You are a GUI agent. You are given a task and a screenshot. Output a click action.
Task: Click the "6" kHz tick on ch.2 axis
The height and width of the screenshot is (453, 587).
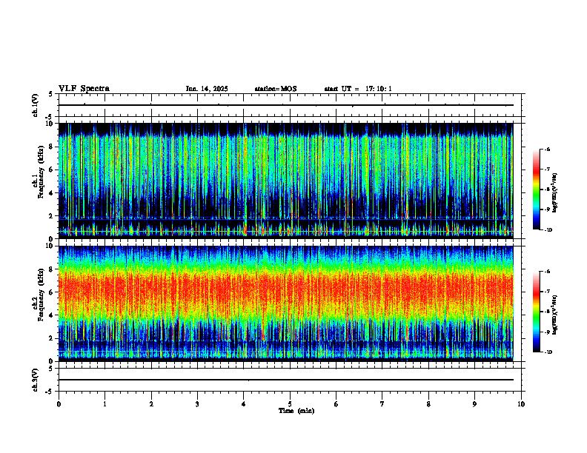tap(52, 292)
